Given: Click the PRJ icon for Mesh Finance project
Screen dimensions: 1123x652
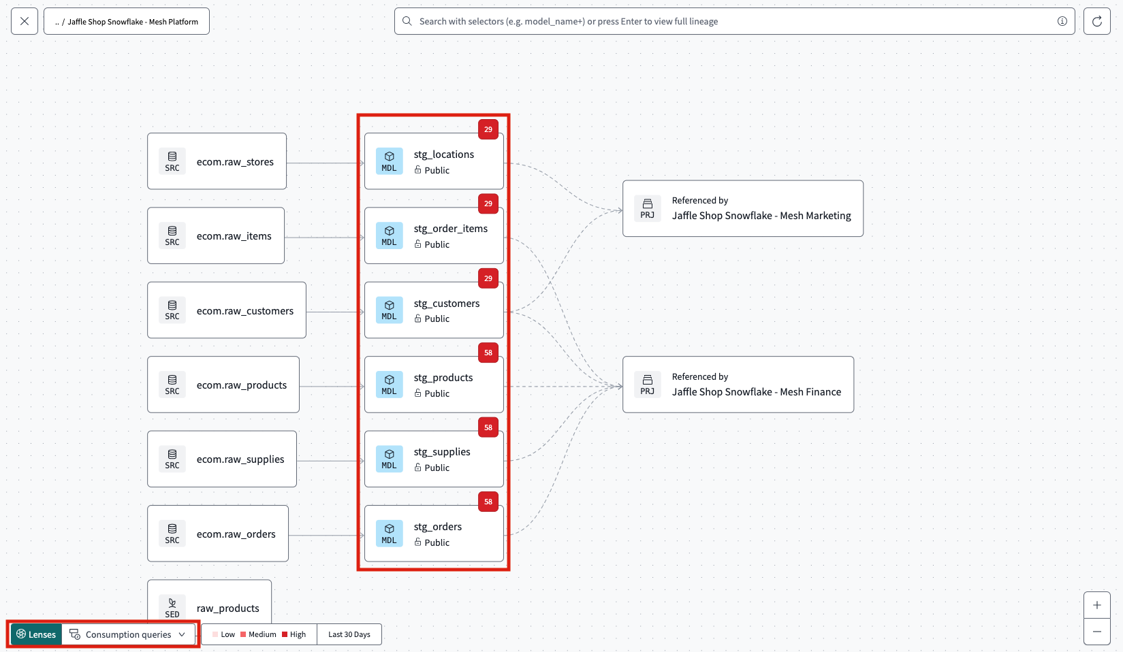Looking at the screenshot, I should pyautogui.click(x=647, y=384).
